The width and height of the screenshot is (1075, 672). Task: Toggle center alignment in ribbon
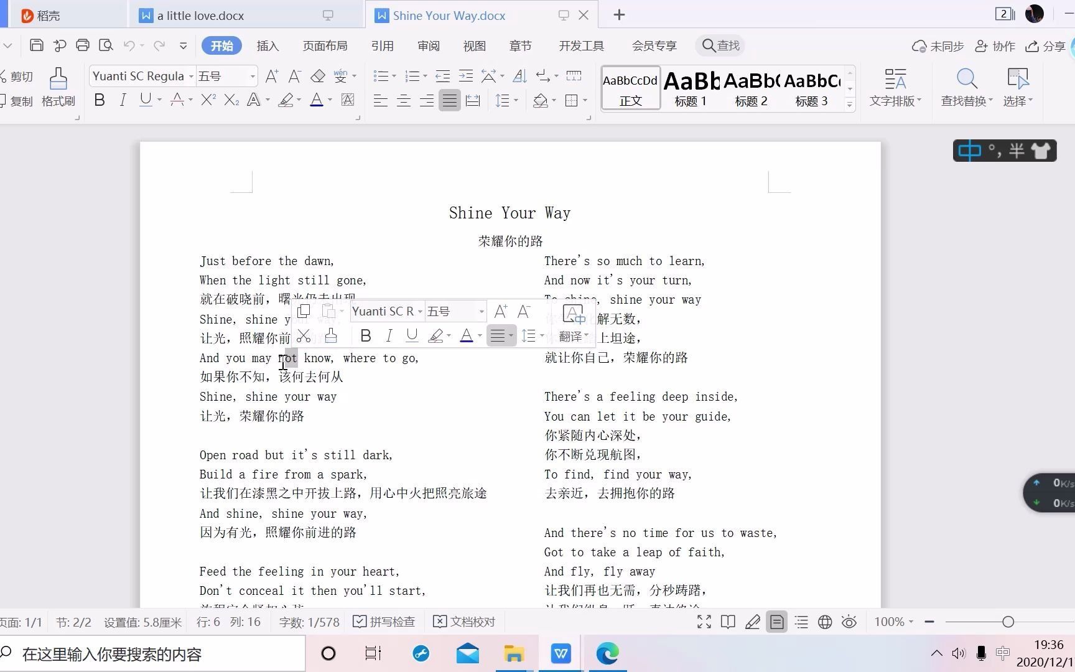tap(404, 100)
